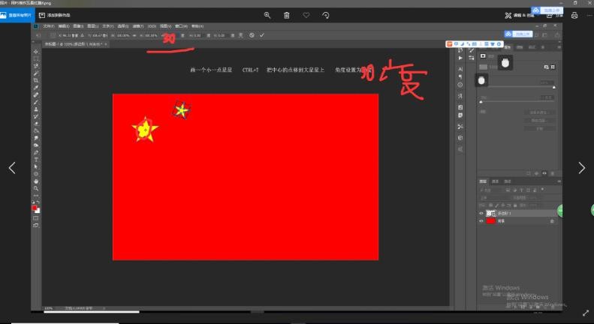Click the red foreground color swatch
594x324 pixels.
click(35, 208)
